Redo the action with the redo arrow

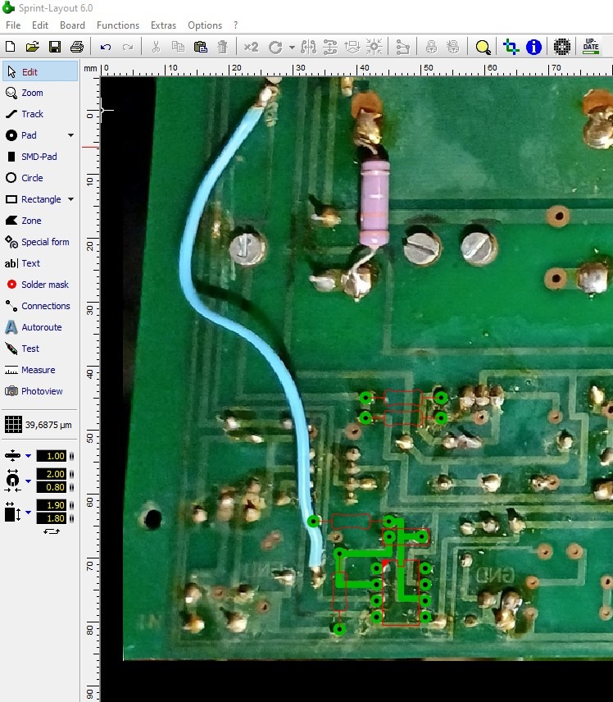point(128,47)
